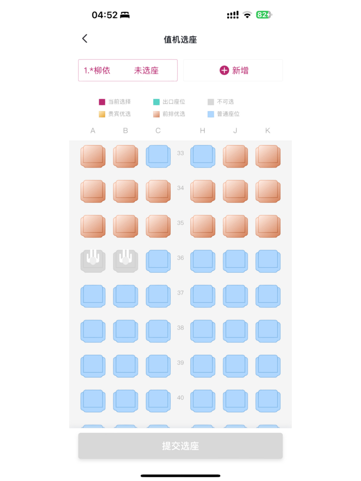
Task: Toggle seat 38B selection
Action: (126, 331)
